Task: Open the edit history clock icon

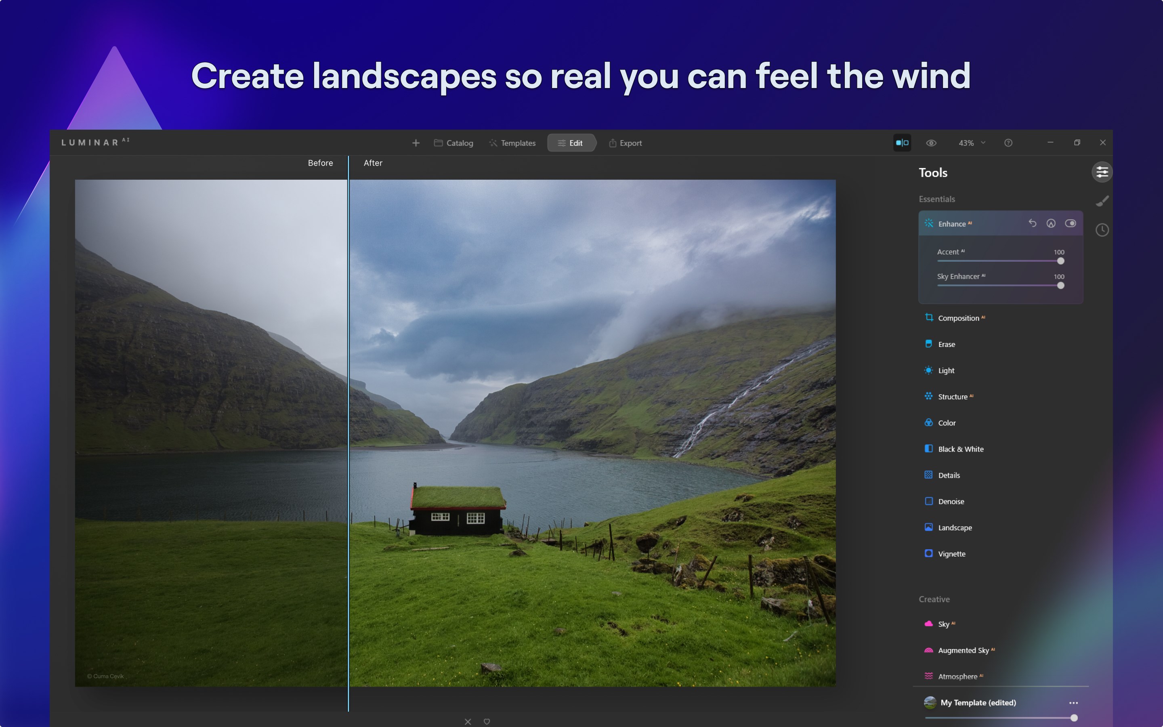Action: click(x=1102, y=230)
